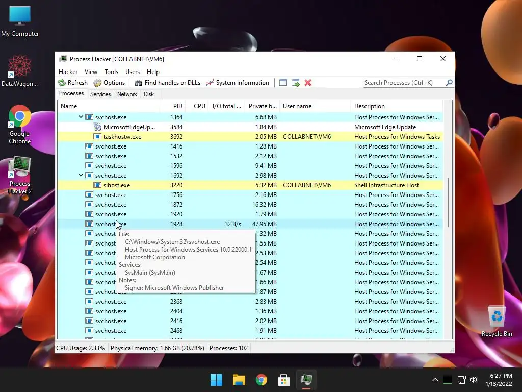The height and width of the screenshot is (392, 522).
Task: Click the search magnifier icon
Action: tap(449, 82)
